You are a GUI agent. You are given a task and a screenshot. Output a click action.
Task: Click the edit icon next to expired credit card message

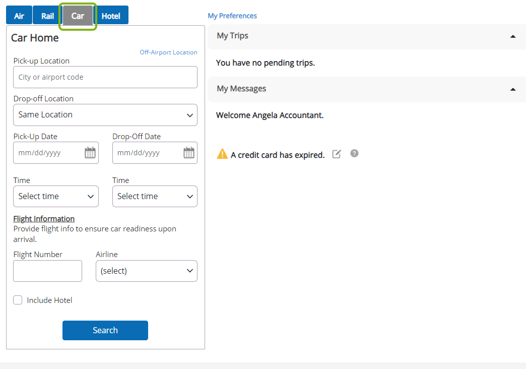[x=337, y=154]
